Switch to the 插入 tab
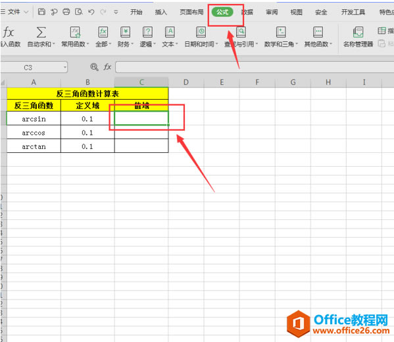Screen dimensions: 394x342 (160, 12)
